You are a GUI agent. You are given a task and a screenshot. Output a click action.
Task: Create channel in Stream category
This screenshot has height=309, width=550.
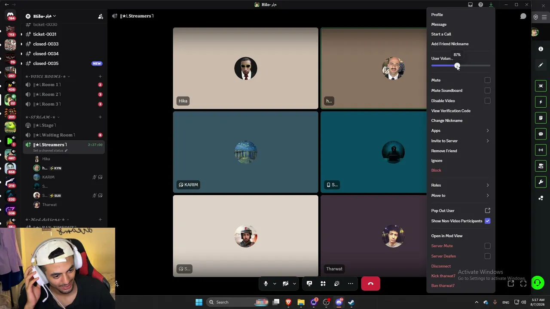[100, 117]
